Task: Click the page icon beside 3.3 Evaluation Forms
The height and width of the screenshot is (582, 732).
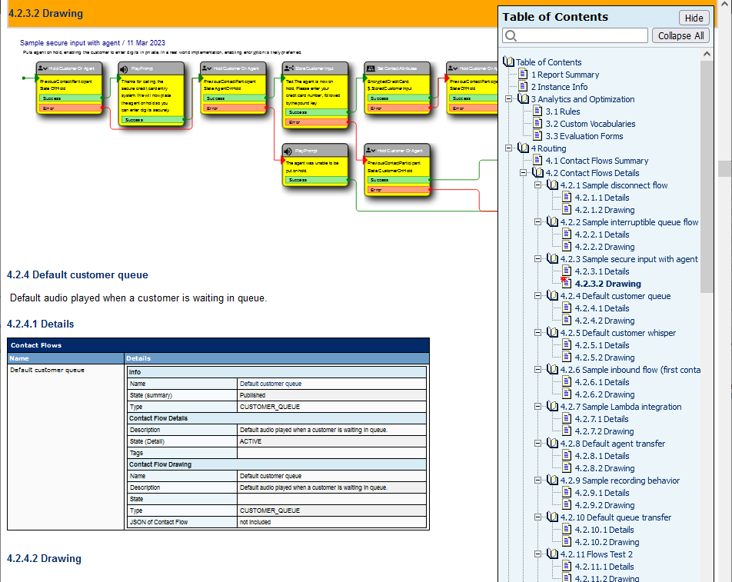Action: coord(537,136)
